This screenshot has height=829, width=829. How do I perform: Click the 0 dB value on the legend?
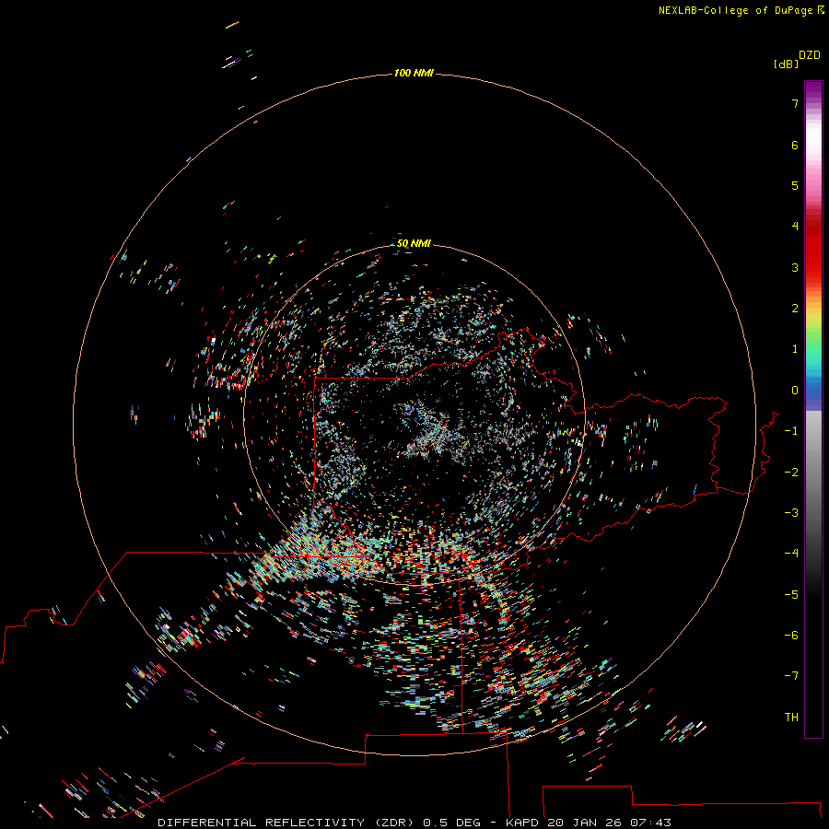point(795,391)
